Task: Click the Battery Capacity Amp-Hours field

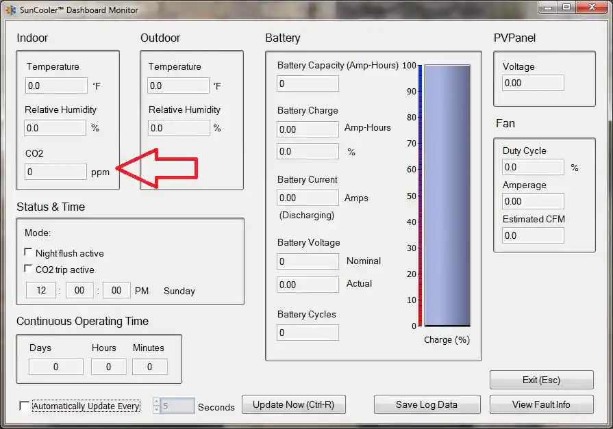Action: (308, 83)
